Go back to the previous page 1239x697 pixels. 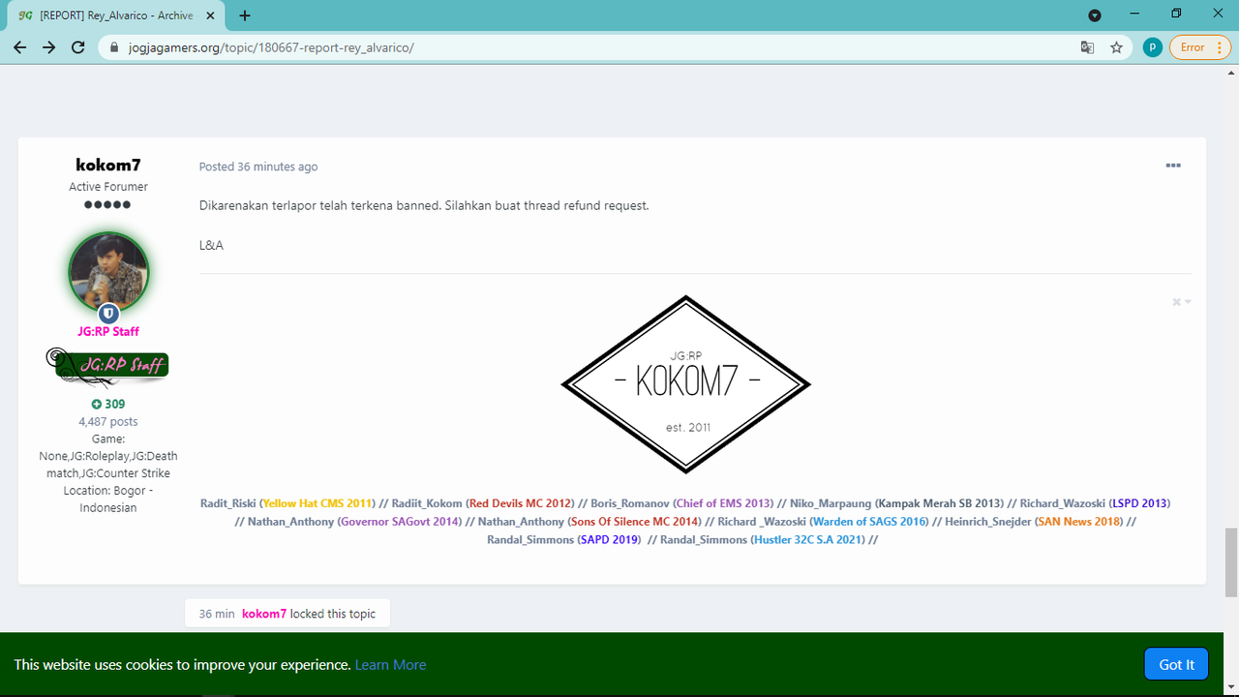[19, 47]
